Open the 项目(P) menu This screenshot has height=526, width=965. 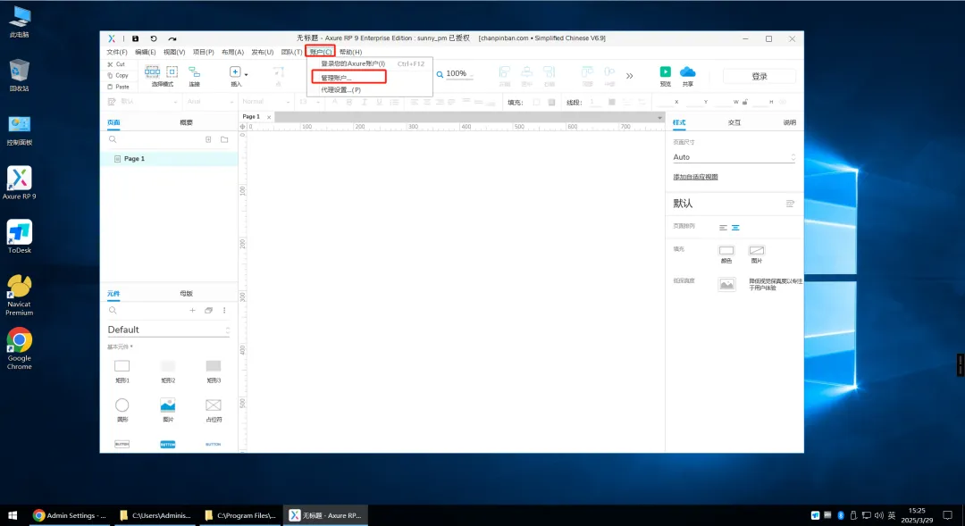tap(204, 53)
